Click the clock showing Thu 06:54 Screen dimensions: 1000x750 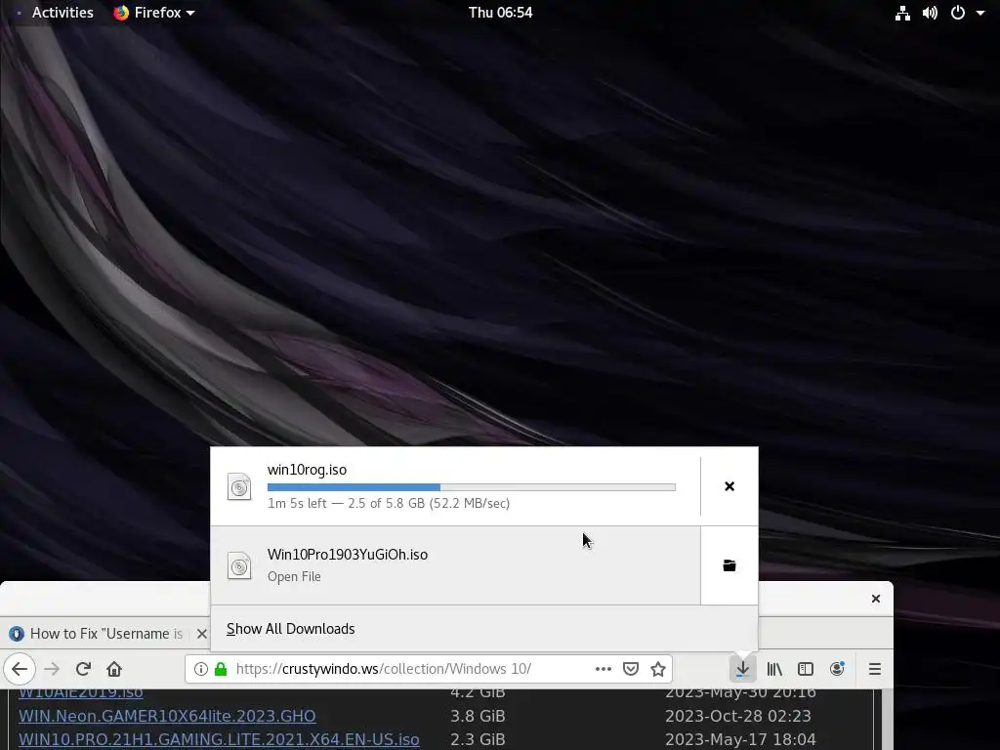[500, 12]
